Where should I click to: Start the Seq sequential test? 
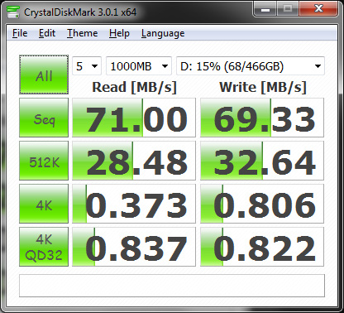[x=44, y=118]
